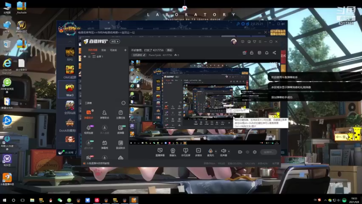
Task: Open the hamburger menu in companion title bar
Action: click(260, 42)
